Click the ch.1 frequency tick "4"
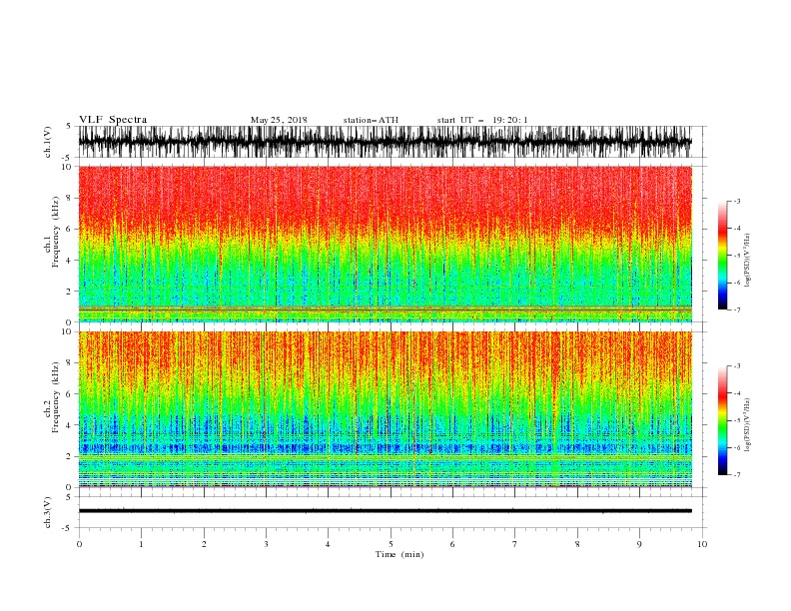 (70, 261)
